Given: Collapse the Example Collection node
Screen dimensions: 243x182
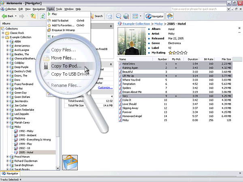Looking at the screenshot, I should 3,37.
